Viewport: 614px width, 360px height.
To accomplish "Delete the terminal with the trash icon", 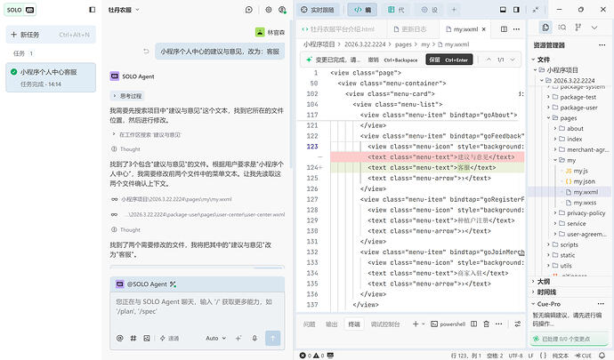I will pos(487,324).
